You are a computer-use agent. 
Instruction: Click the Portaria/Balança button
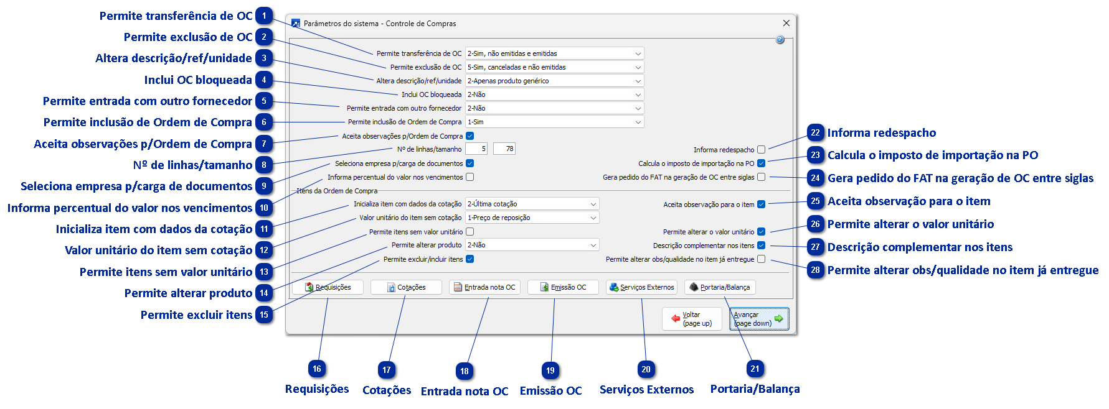(720, 287)
